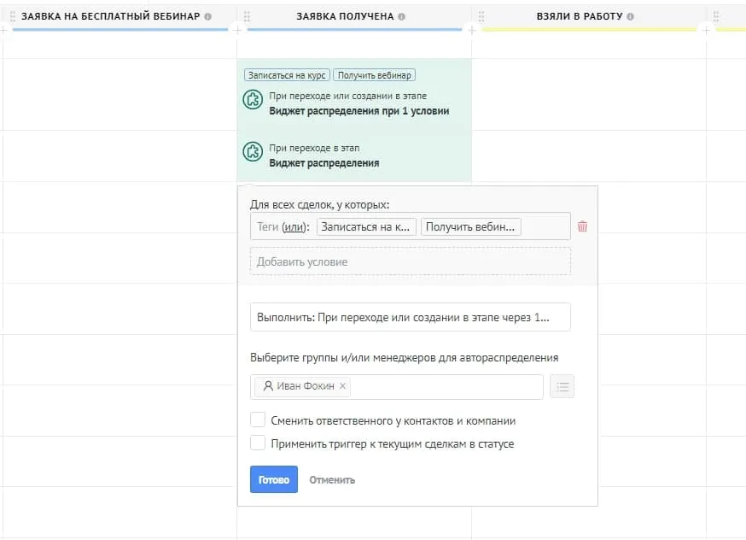Select the Получить вебин... tag in condition
Screen dimensions: 746x540
click(x=470, y=226)
